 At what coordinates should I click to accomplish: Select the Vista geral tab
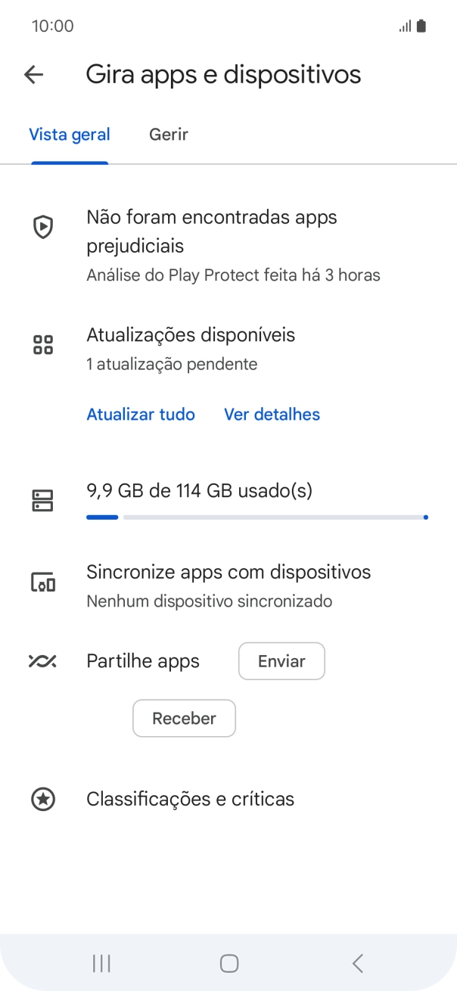[x=70, y=135]
